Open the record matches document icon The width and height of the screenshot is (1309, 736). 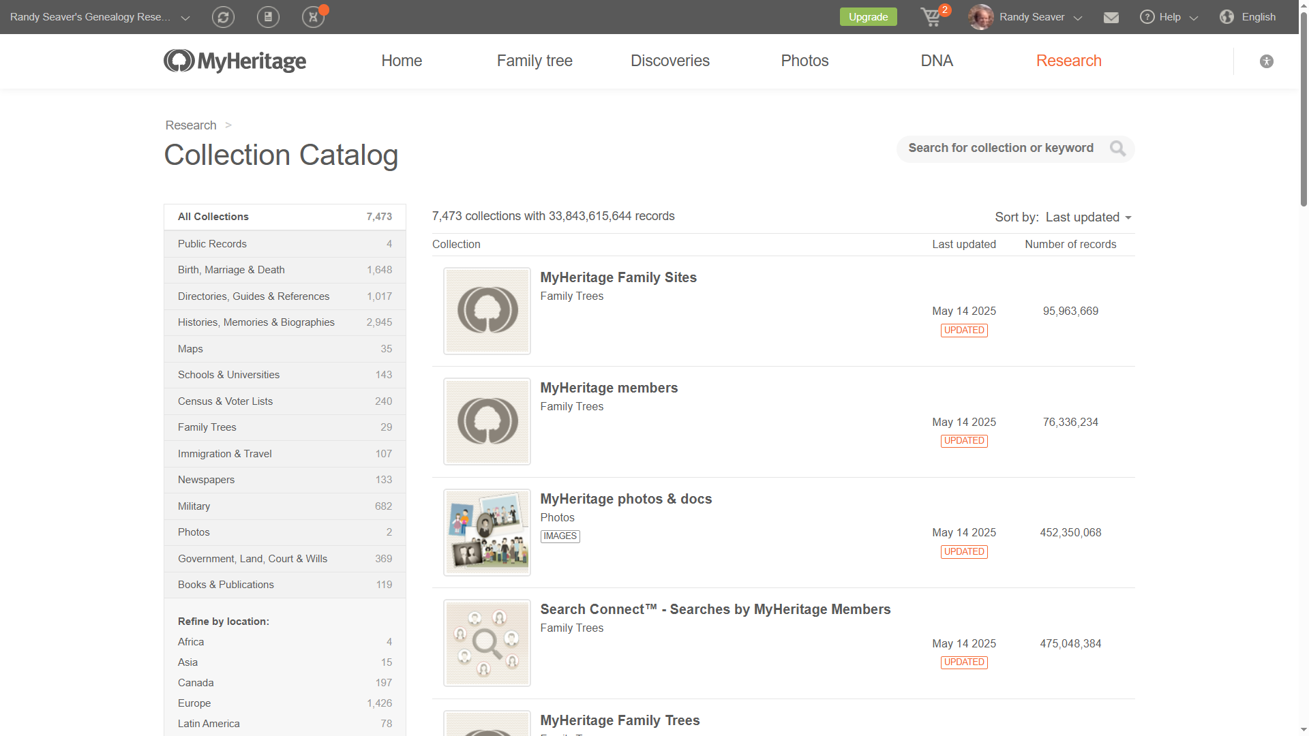click(x=268, y=17)
